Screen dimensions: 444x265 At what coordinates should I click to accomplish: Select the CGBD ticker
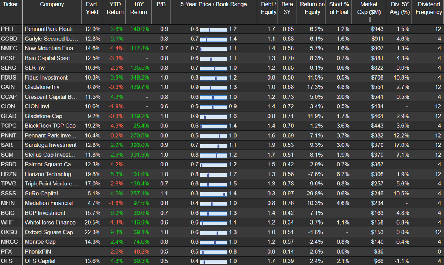pos(9,39)
